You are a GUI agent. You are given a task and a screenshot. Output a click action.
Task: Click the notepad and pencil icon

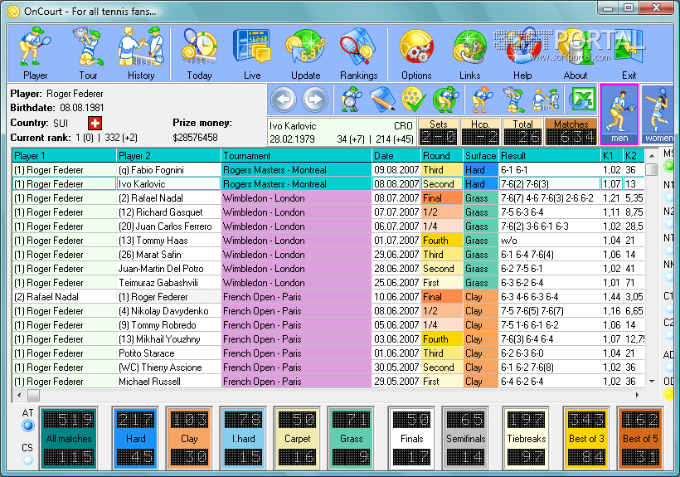[x=382, y=100]
